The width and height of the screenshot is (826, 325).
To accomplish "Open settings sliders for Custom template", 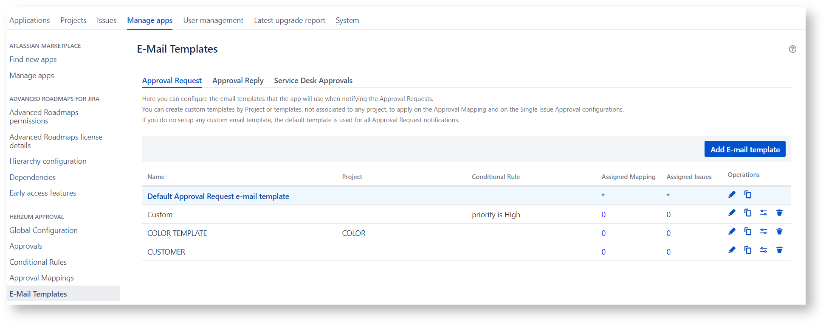I will pos(764,213).
